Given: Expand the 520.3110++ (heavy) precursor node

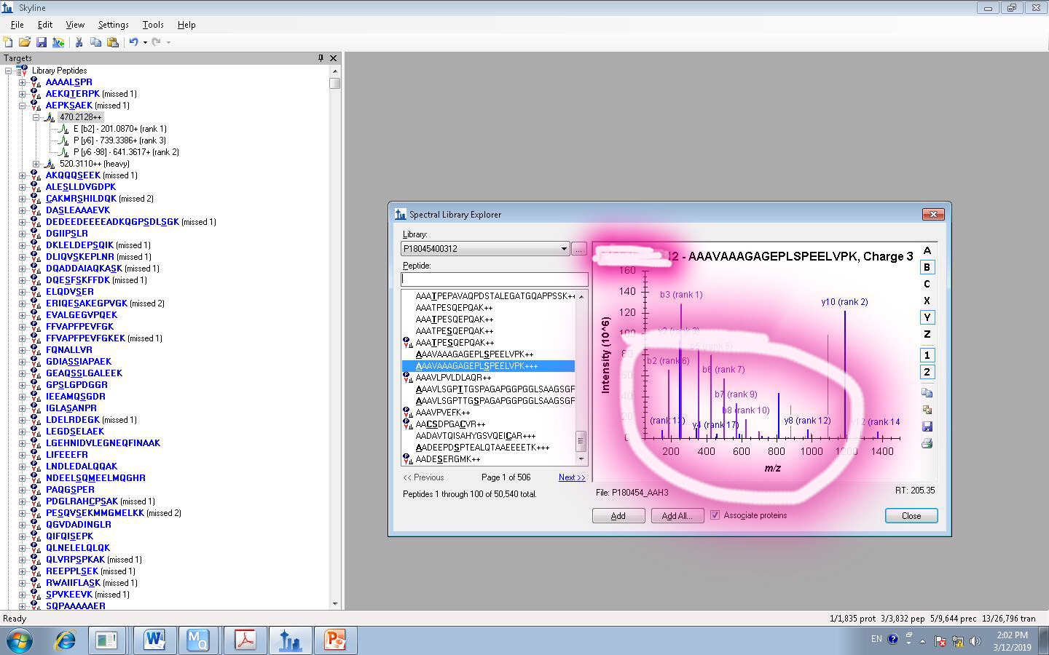Looking at the screenshot, I should coord(36,164).
